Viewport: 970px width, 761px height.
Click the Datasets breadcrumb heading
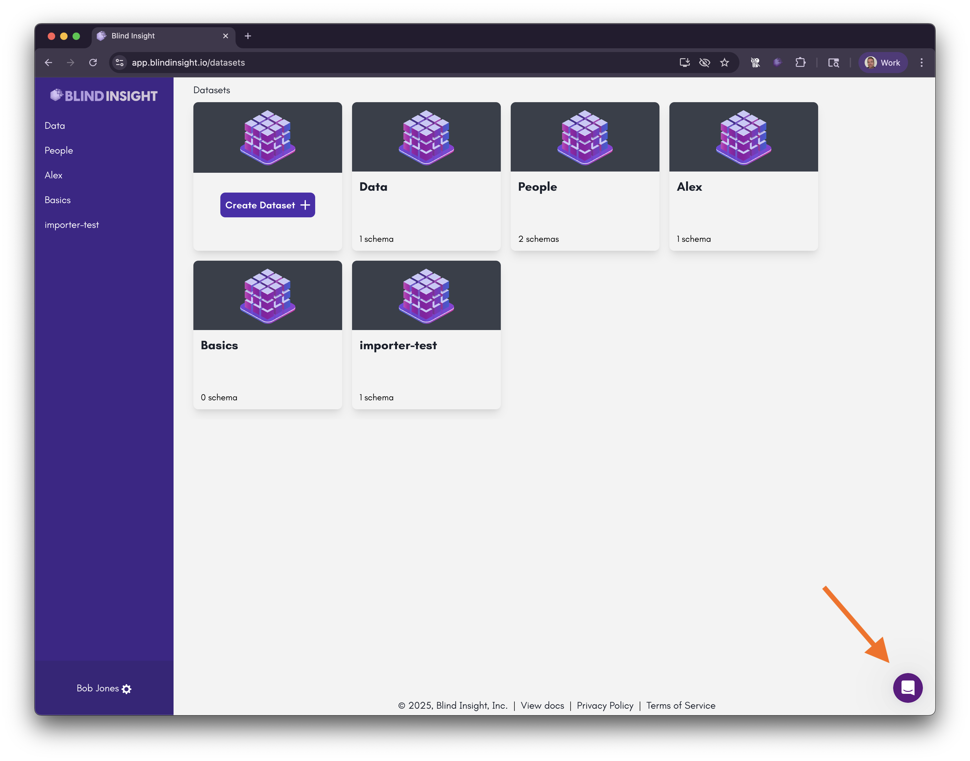(212, 90)
